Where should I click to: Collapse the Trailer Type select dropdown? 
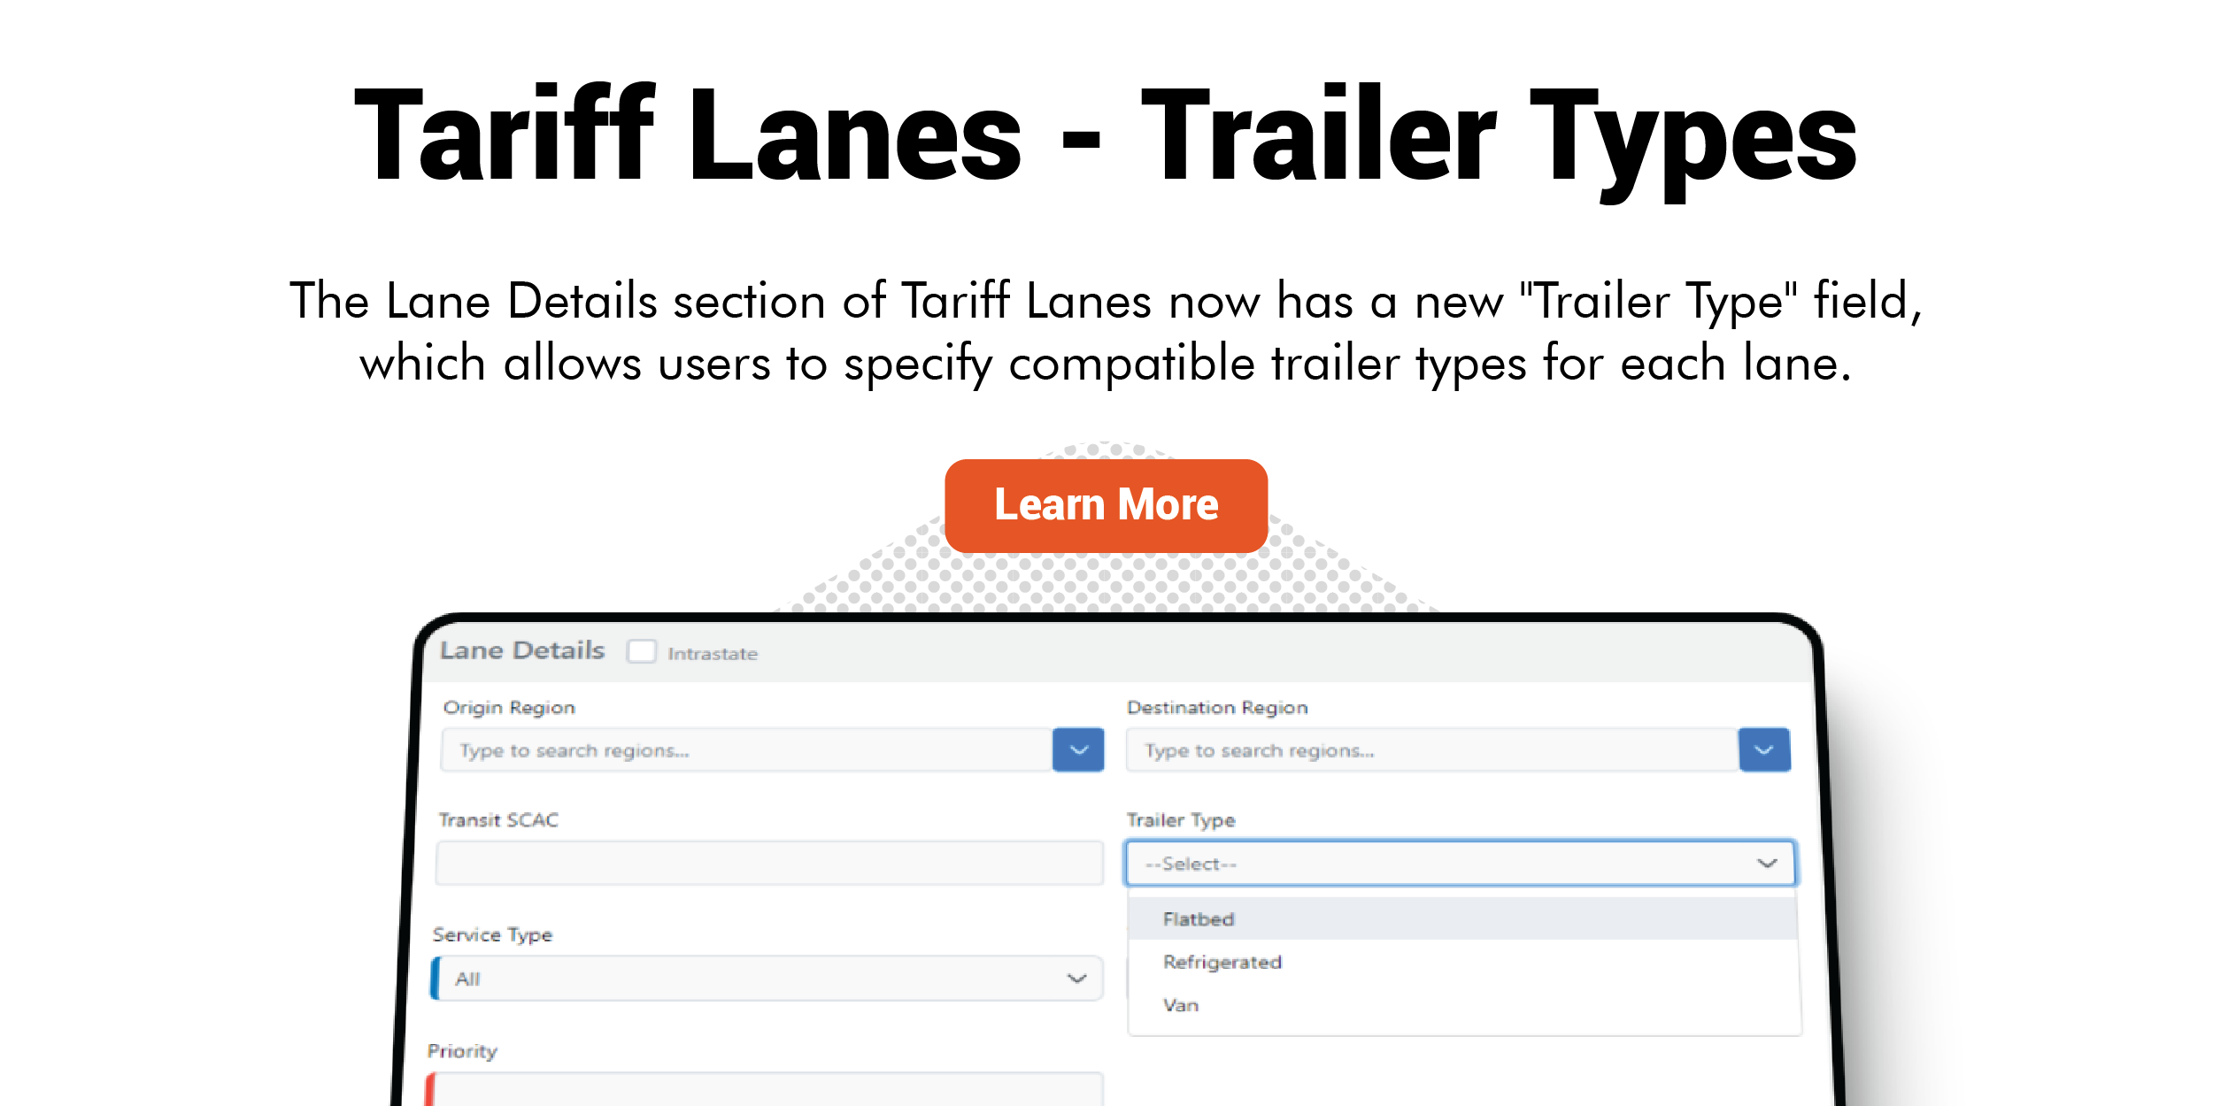pyautogui.click(x=1460, y=863)
